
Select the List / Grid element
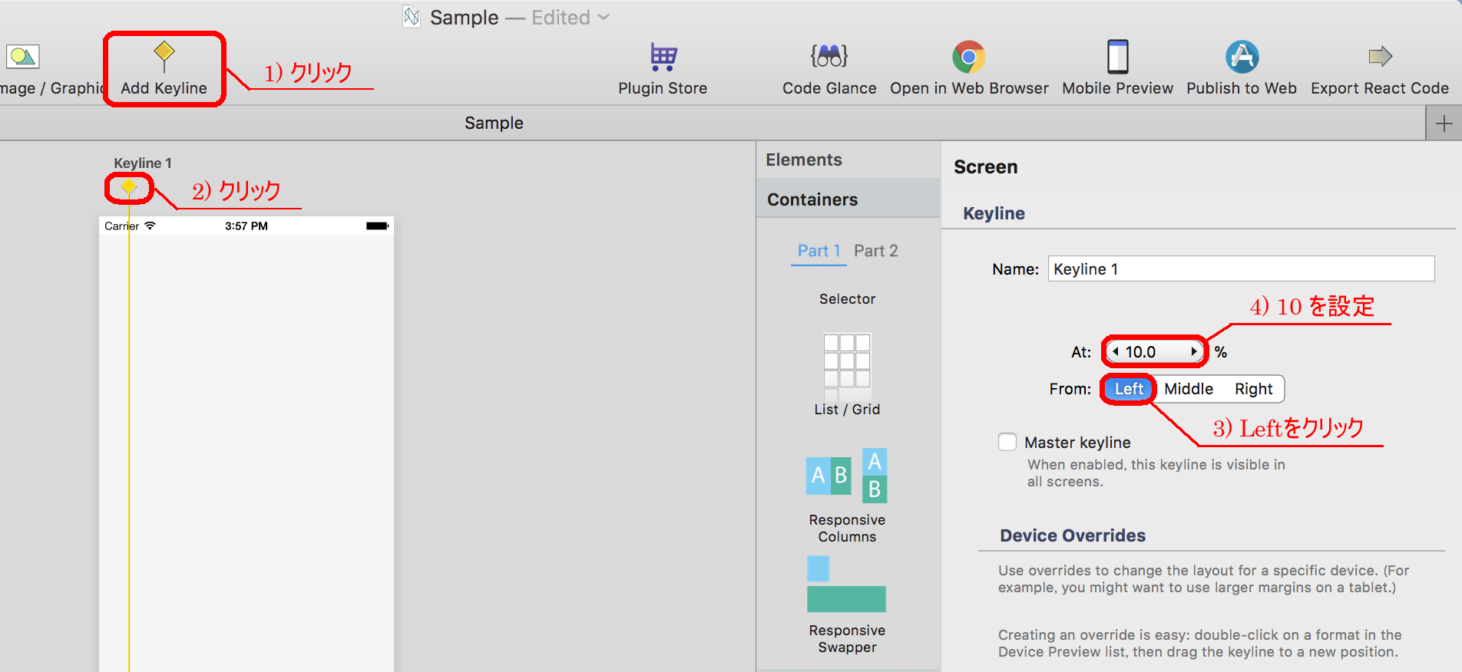[x=847, y=361]
